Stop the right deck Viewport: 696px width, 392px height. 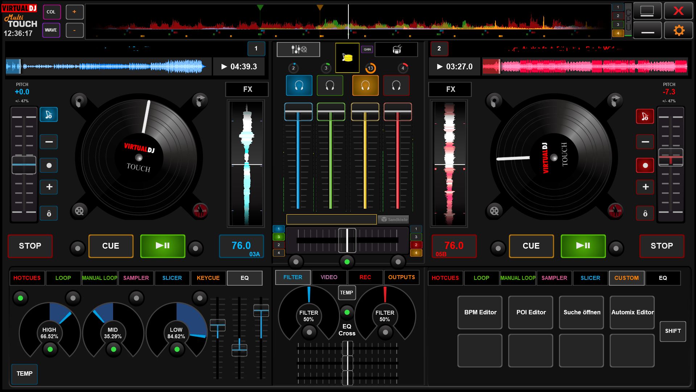(662, 246)
